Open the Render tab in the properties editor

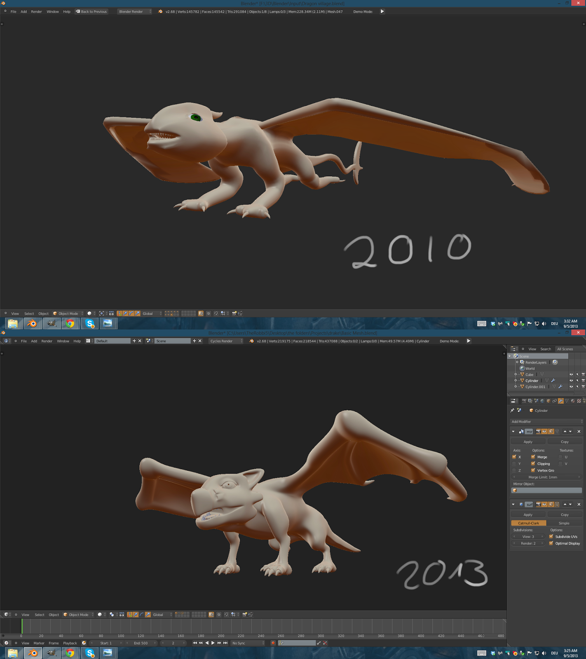tap(524, 401)
